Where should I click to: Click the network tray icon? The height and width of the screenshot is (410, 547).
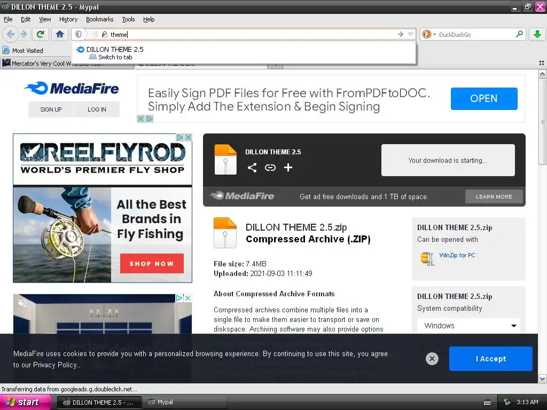pos(507,403)
